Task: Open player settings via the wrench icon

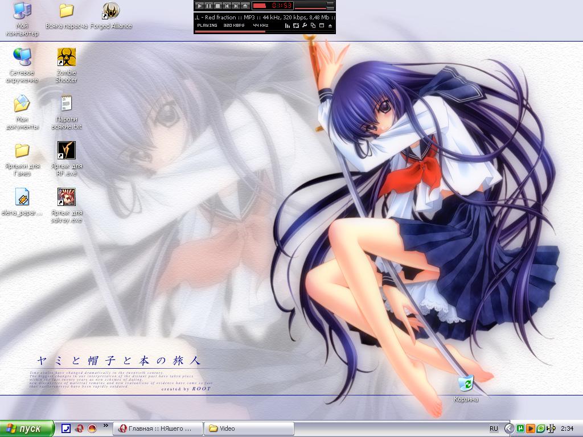Action: click(x=305, y=26)
